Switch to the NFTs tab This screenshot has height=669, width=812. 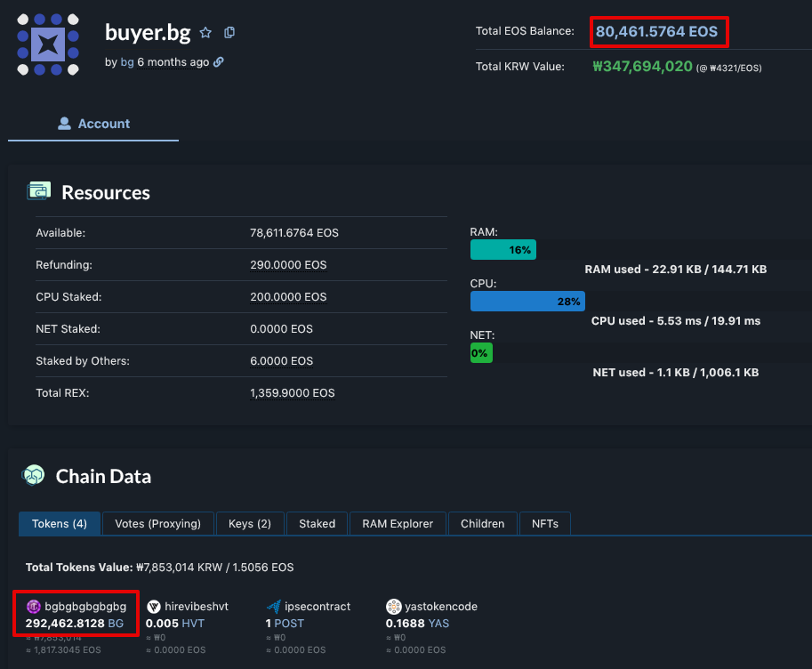click(x=545, y=523)
